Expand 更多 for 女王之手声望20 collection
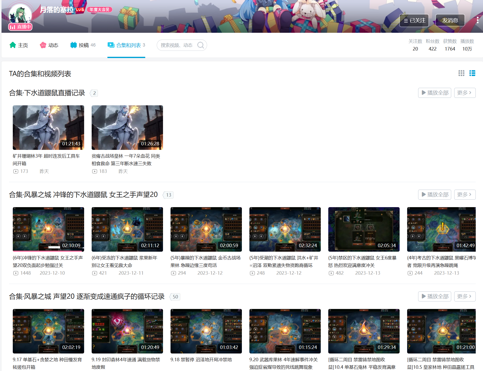Screen dimensions: 483x371 [x=464, y=195]
